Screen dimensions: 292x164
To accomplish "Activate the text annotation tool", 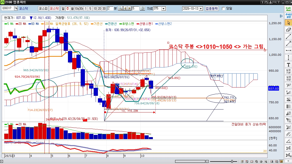I will pos(289,64).
